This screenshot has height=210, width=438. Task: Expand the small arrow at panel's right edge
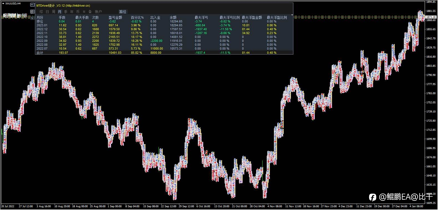pos(292,15)
